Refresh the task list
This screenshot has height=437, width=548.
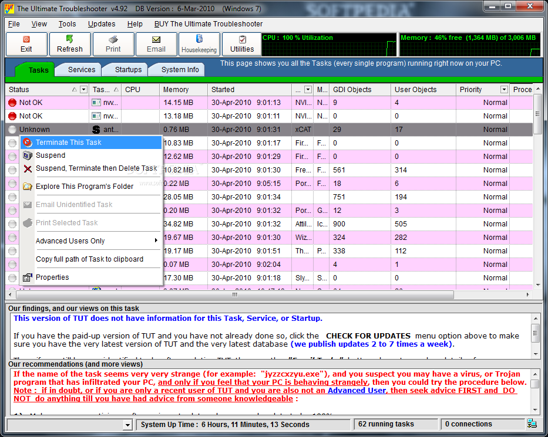pos(70,45)
